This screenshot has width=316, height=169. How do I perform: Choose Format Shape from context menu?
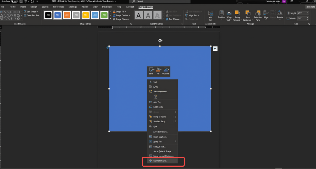[x=160, y=161]
